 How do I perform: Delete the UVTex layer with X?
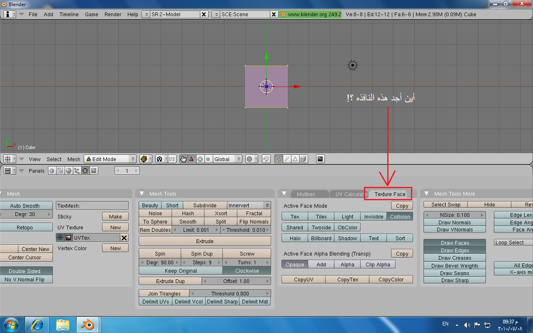point(124,238)
